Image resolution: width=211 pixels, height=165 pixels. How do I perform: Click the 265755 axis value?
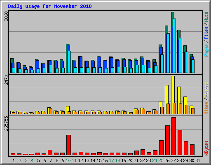click(x=7, y=123)
